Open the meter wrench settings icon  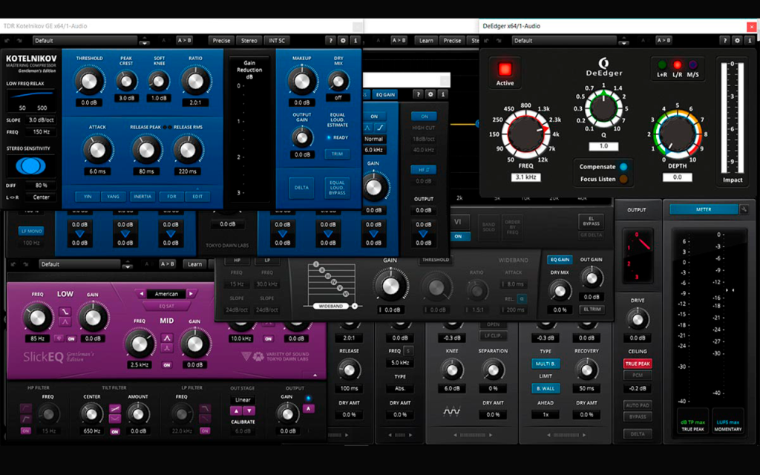pyautogui.click(x=744, y=209)
